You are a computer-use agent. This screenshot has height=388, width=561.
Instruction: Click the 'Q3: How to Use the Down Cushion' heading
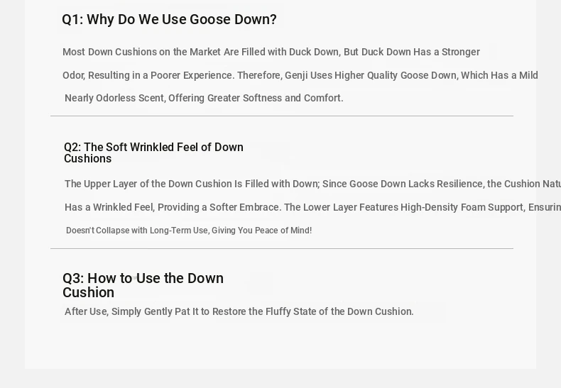click(x=143, y=285)
